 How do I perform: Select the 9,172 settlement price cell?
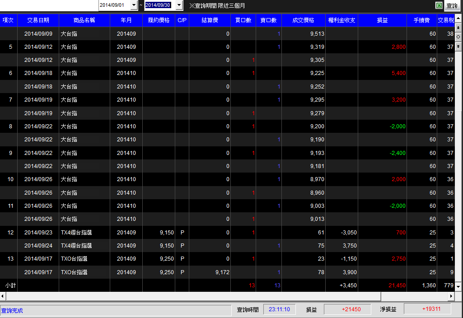pyautogui.click(x=210, y=272)
